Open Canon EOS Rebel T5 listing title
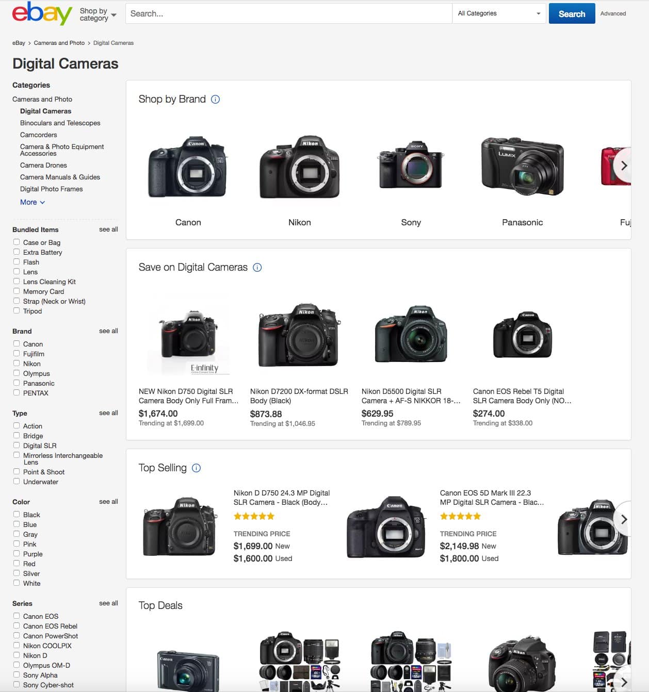This screenshot has height=692, width=649. click(x=522, y=397)
